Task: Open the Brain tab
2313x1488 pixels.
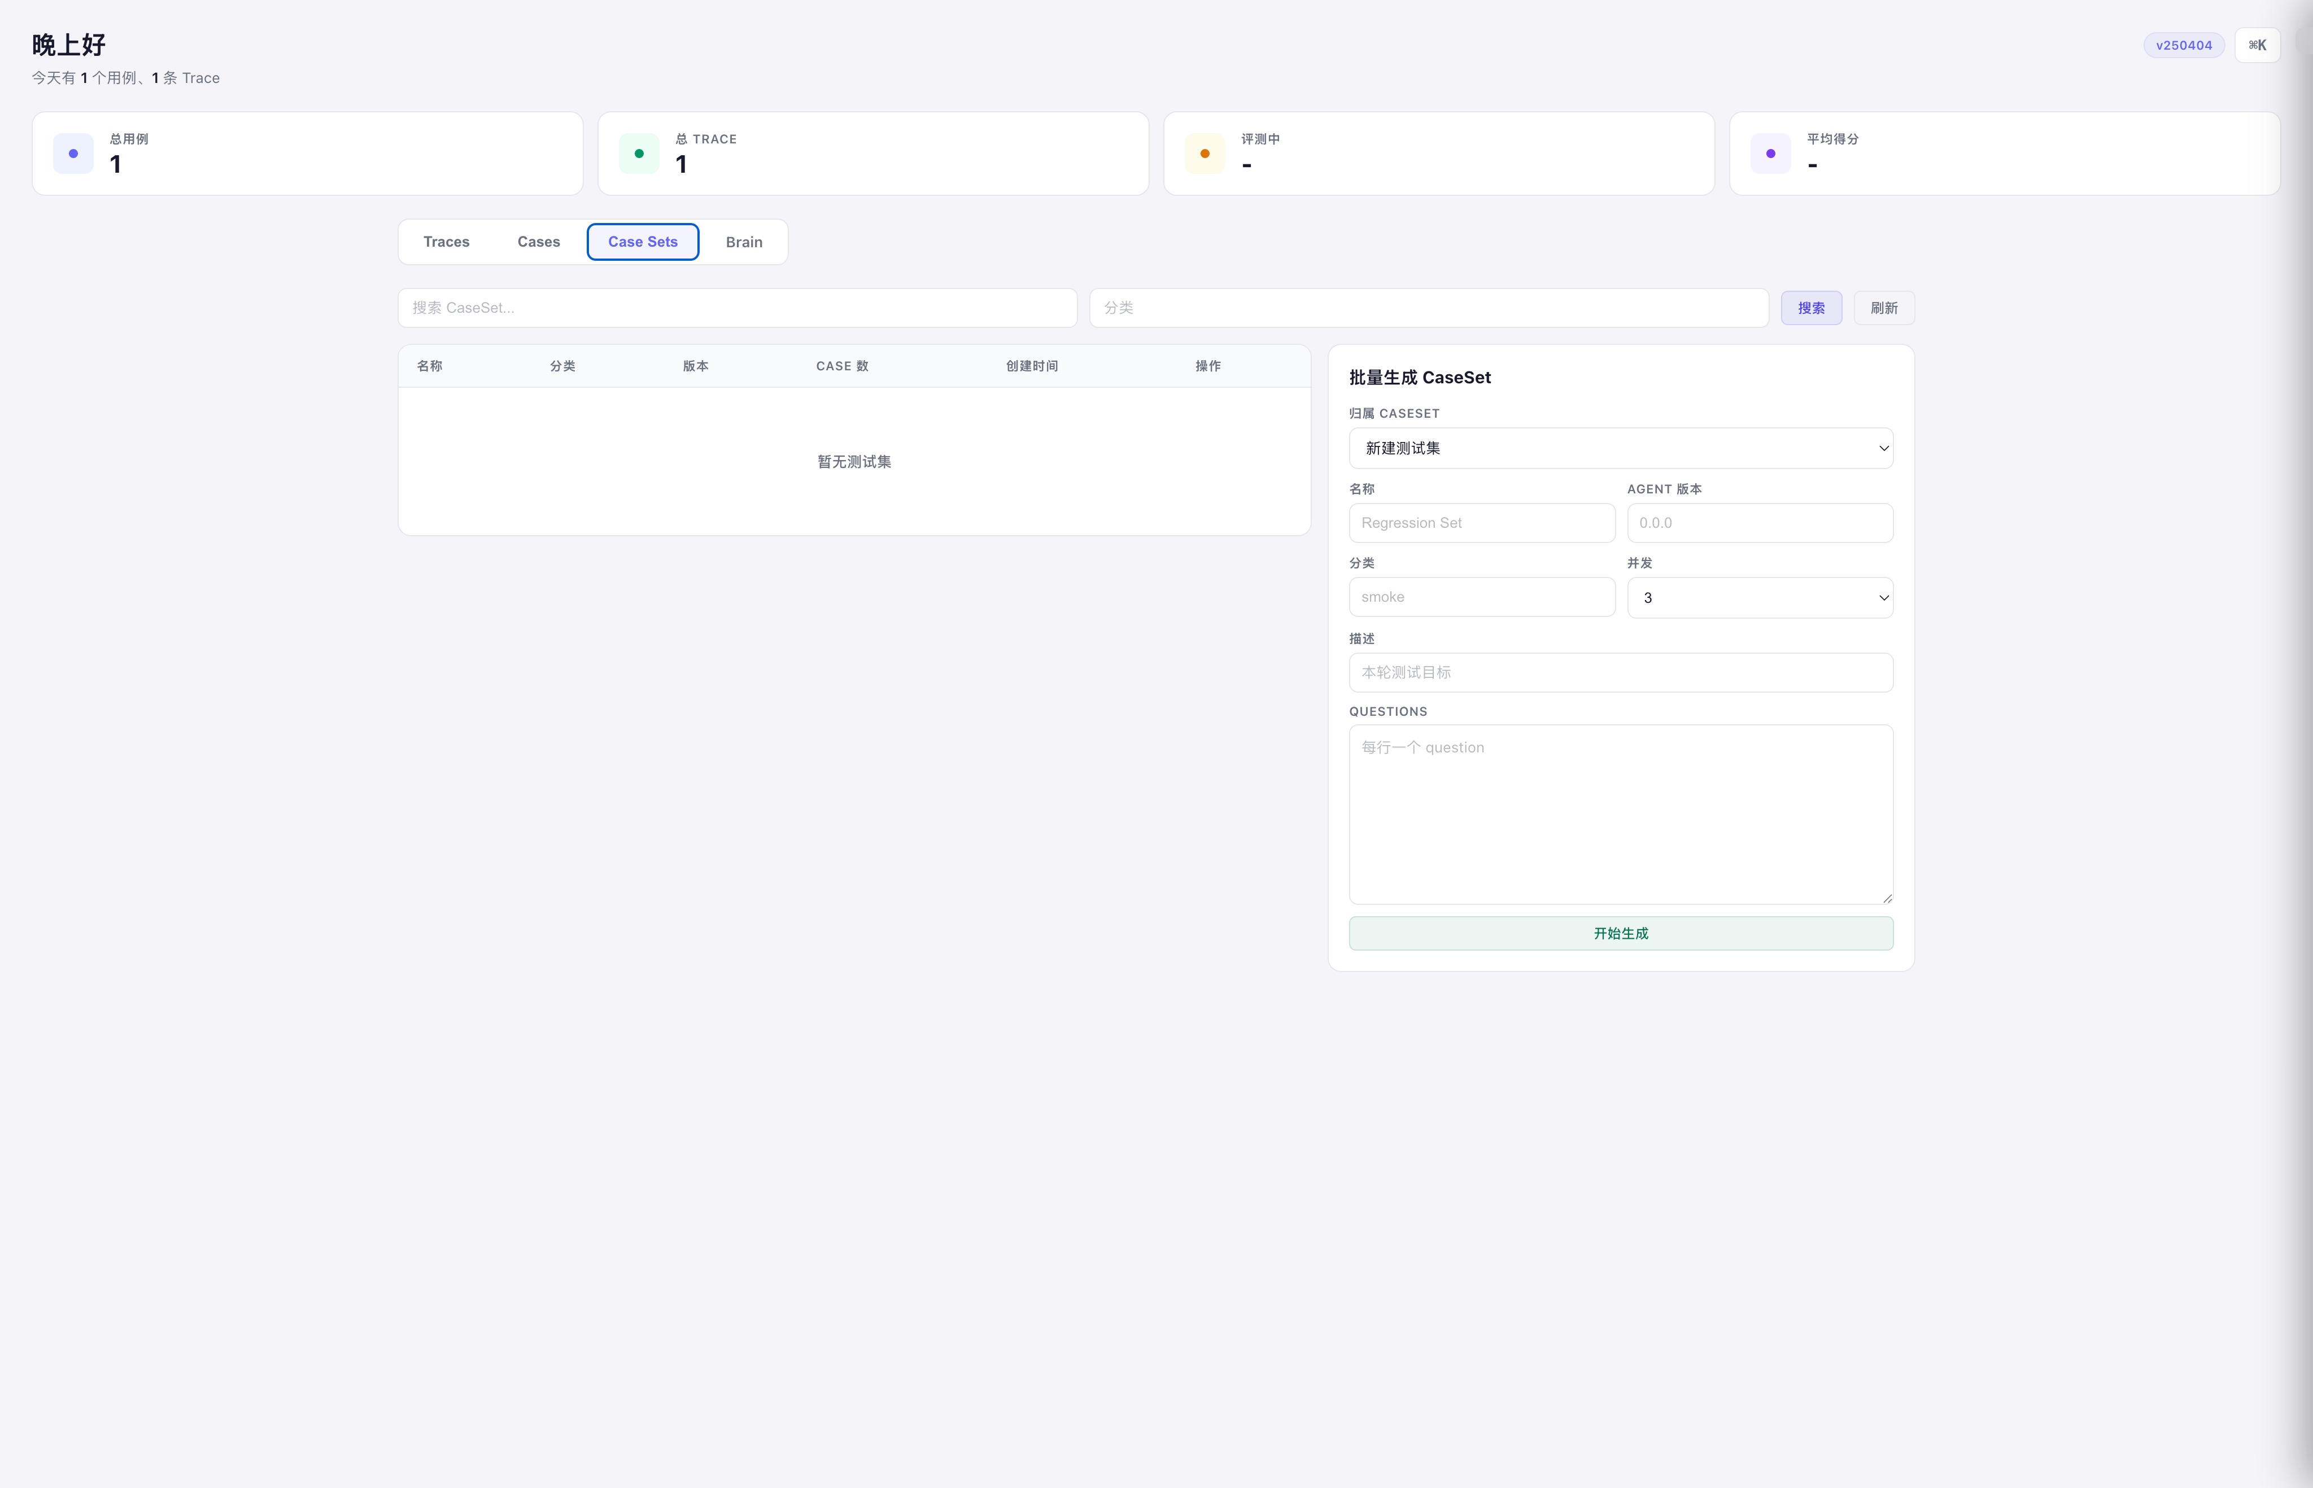Action: pyautogui.click(x=744, y=242)
